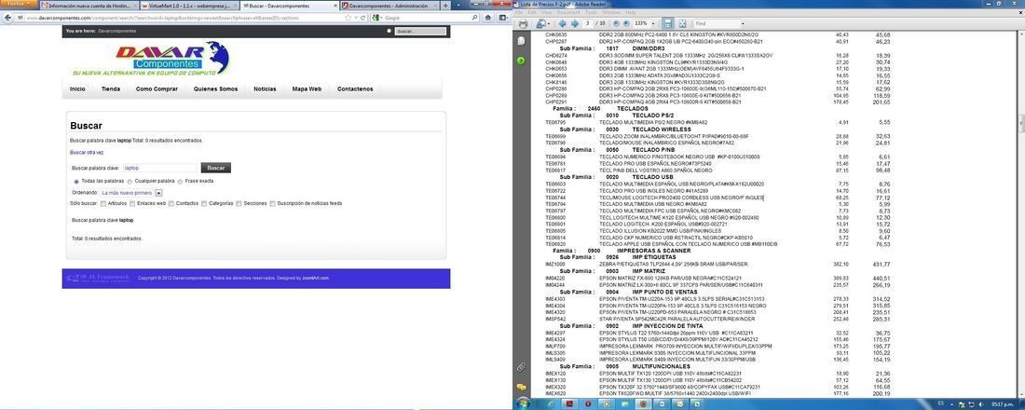Click the page number field in Reader
1025x410 pixels.
[588, 23]
